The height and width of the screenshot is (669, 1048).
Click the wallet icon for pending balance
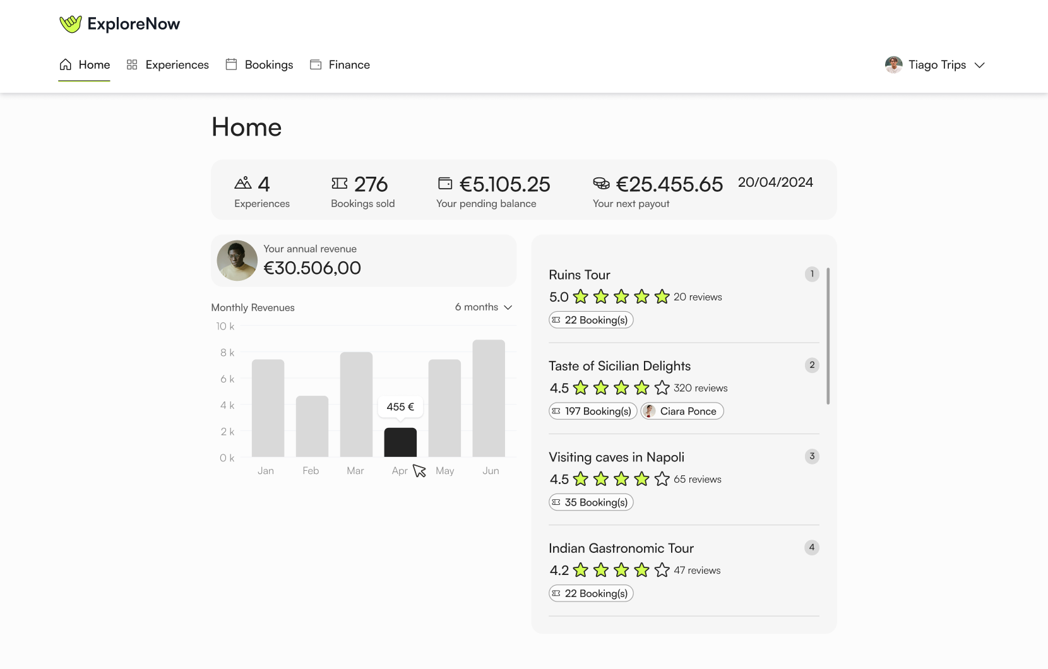coord(445,183)
